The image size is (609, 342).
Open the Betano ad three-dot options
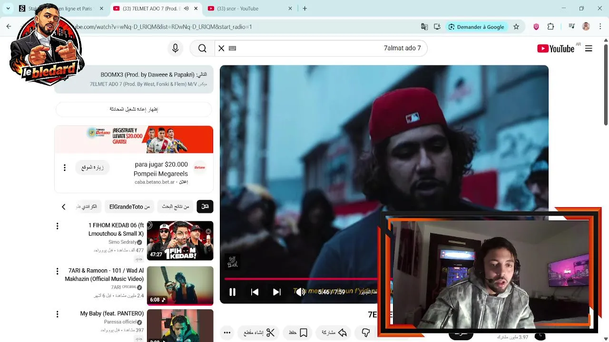coord(65,168)
